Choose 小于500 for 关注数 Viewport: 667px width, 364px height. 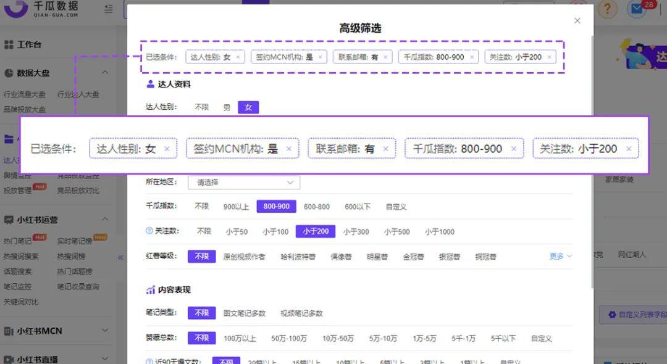tap(396, 232)
